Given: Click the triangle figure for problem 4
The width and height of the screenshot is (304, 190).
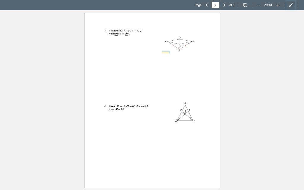Looking at the screenshot, I should 185,113.
